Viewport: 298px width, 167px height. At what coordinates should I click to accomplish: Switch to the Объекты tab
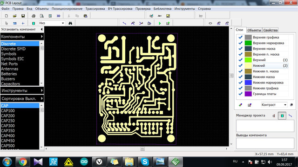point(254,30)
